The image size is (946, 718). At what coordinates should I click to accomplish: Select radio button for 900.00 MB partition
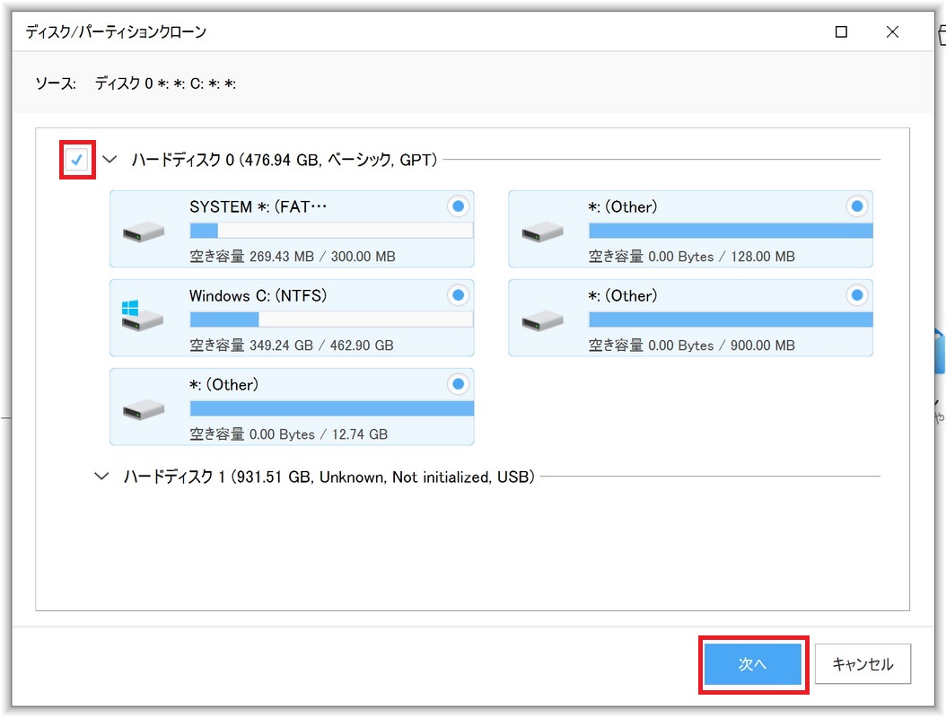(857, 295)
